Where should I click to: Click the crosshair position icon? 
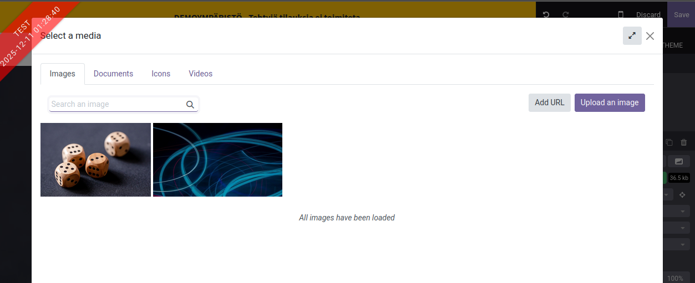(682, 195)
